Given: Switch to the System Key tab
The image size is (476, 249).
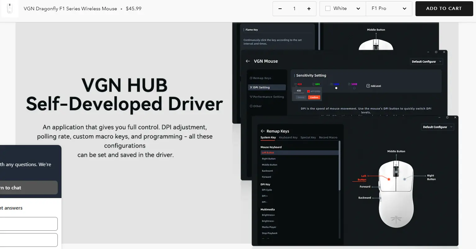Looking at the screenshot, I should (x=268, y=138).
